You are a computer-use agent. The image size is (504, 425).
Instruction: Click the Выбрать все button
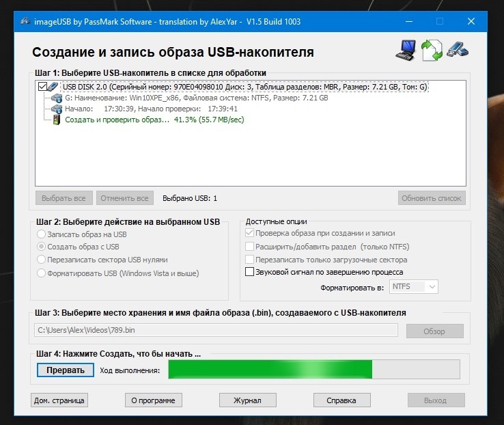point(64,198)
